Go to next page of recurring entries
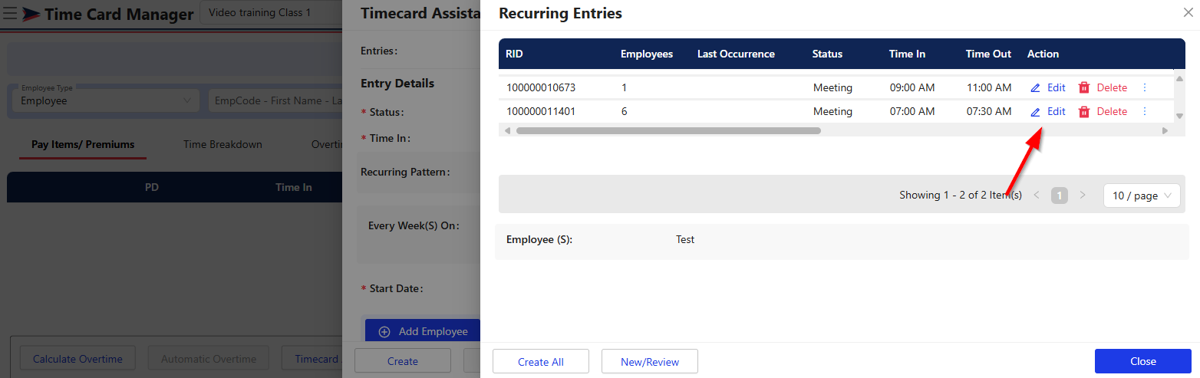The width and height of the screenshot is (1200, 378). point(1083,196)
